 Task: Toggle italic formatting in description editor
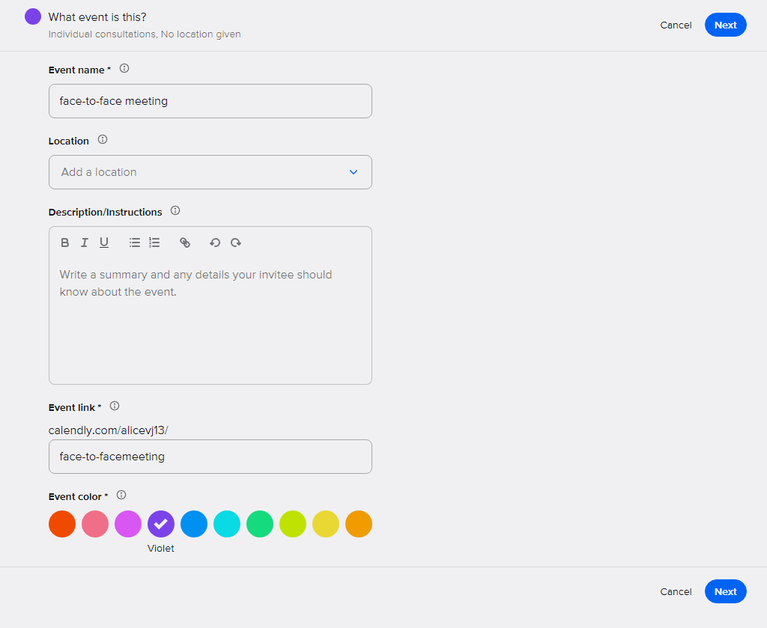[84, 243]
